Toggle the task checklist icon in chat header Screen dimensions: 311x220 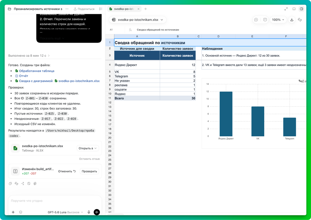(x=101, y=9)
